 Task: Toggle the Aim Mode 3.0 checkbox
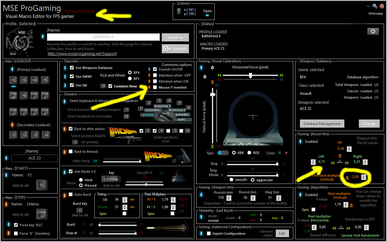click(70, 172)
